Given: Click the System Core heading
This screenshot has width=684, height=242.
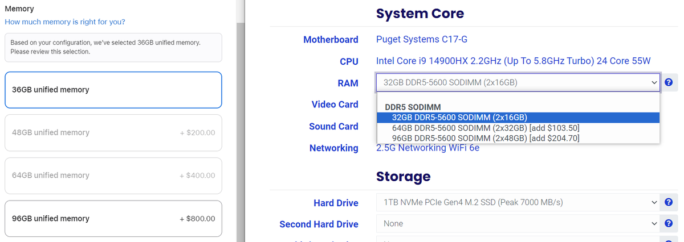Looking at the screenshot, I should pyautogui.click(x=420, y=14).
